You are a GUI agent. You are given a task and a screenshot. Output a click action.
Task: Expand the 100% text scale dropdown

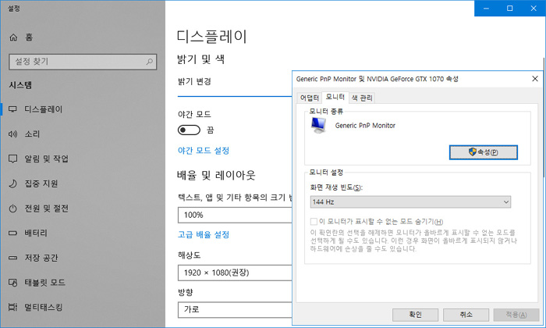pyautogui.click(x=234, y=215)
